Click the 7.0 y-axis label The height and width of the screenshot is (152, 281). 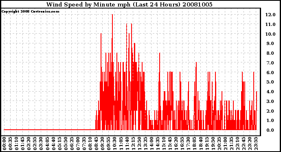pos(270,63)
